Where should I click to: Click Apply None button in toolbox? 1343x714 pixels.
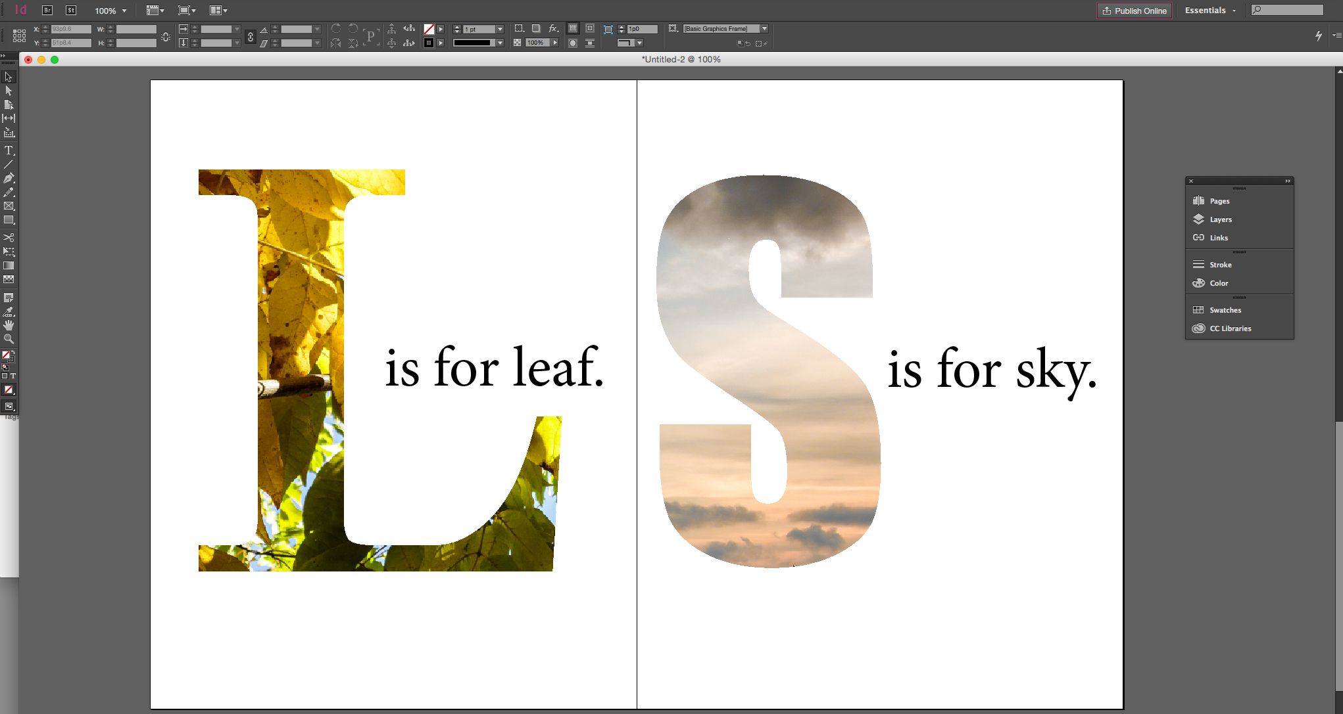pos(9,390)
